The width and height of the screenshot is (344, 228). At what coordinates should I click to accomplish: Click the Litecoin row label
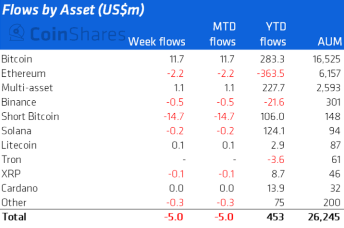(x=18, y=146)
